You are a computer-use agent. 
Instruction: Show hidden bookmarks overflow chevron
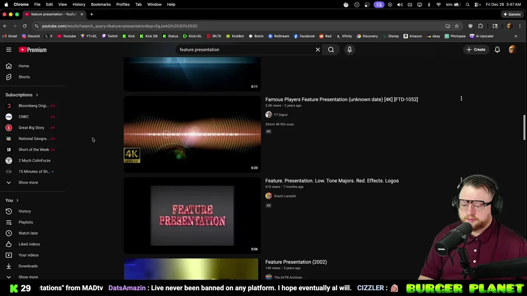point(516,36)
